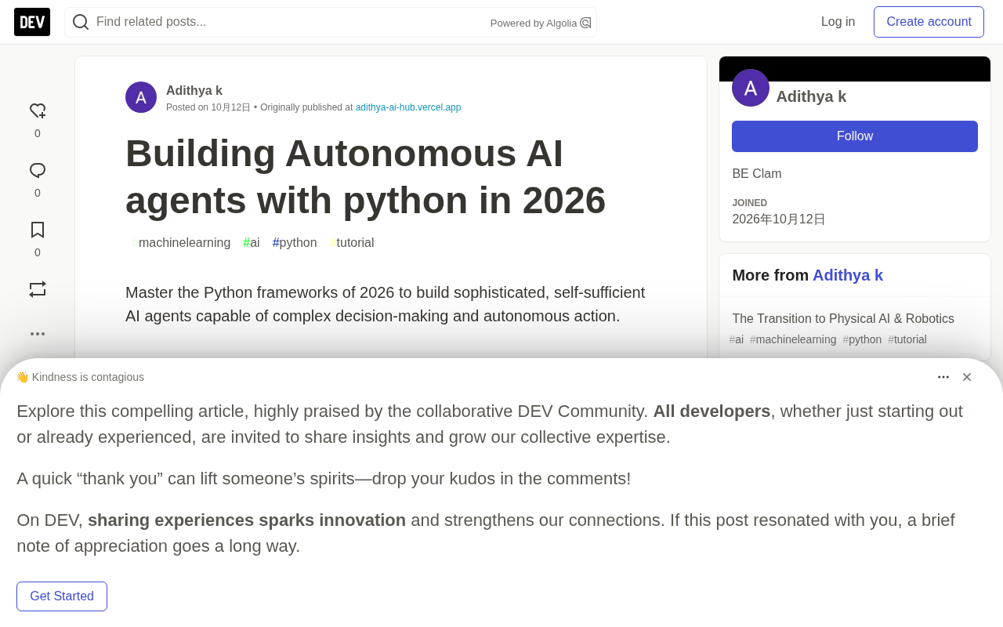Click the 'BE Clam' bio text
The height and width of the screenshot is (627, 1003).
point(757,174)
